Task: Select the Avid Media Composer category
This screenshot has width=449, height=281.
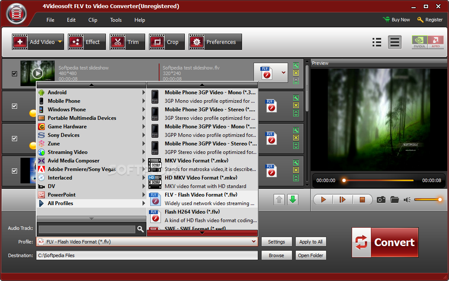Action: click(92, 161)
